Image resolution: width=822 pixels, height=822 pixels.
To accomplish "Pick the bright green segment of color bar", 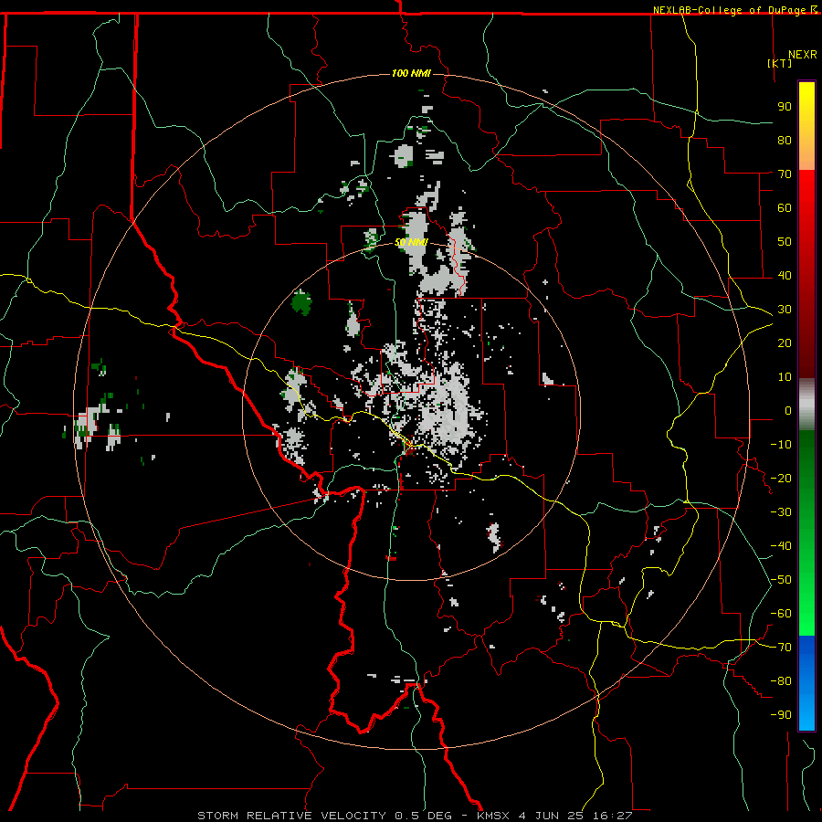I will click(806, 603).
